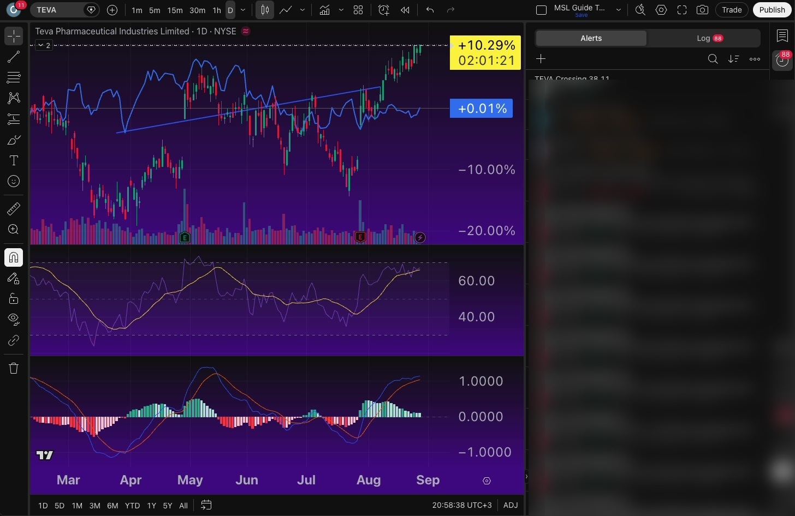Expand the timeframe interval dropdown
795x516 pixels.
coord(243,10)
